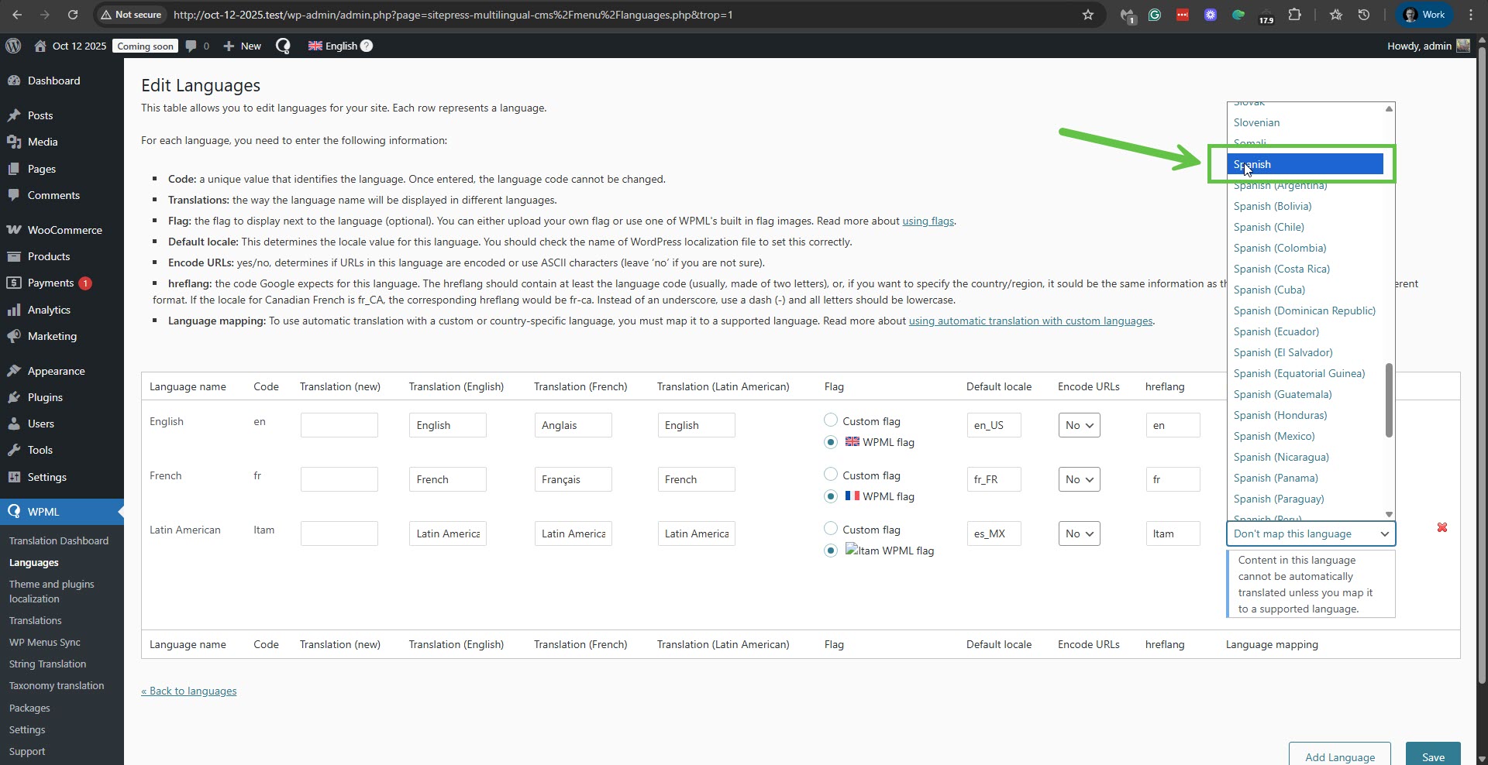
Task: Click the WPML icon in the admin bar
Action: point(283,46)
